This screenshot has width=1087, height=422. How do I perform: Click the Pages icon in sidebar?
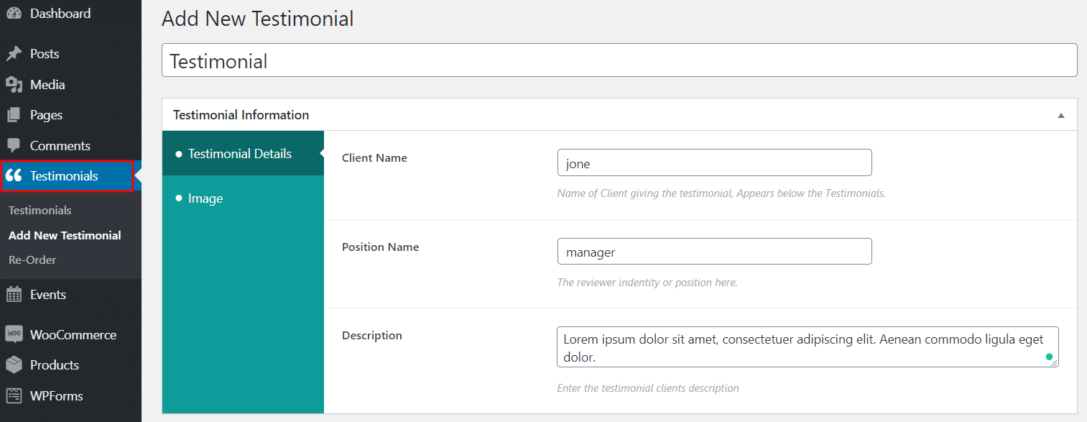14,115
